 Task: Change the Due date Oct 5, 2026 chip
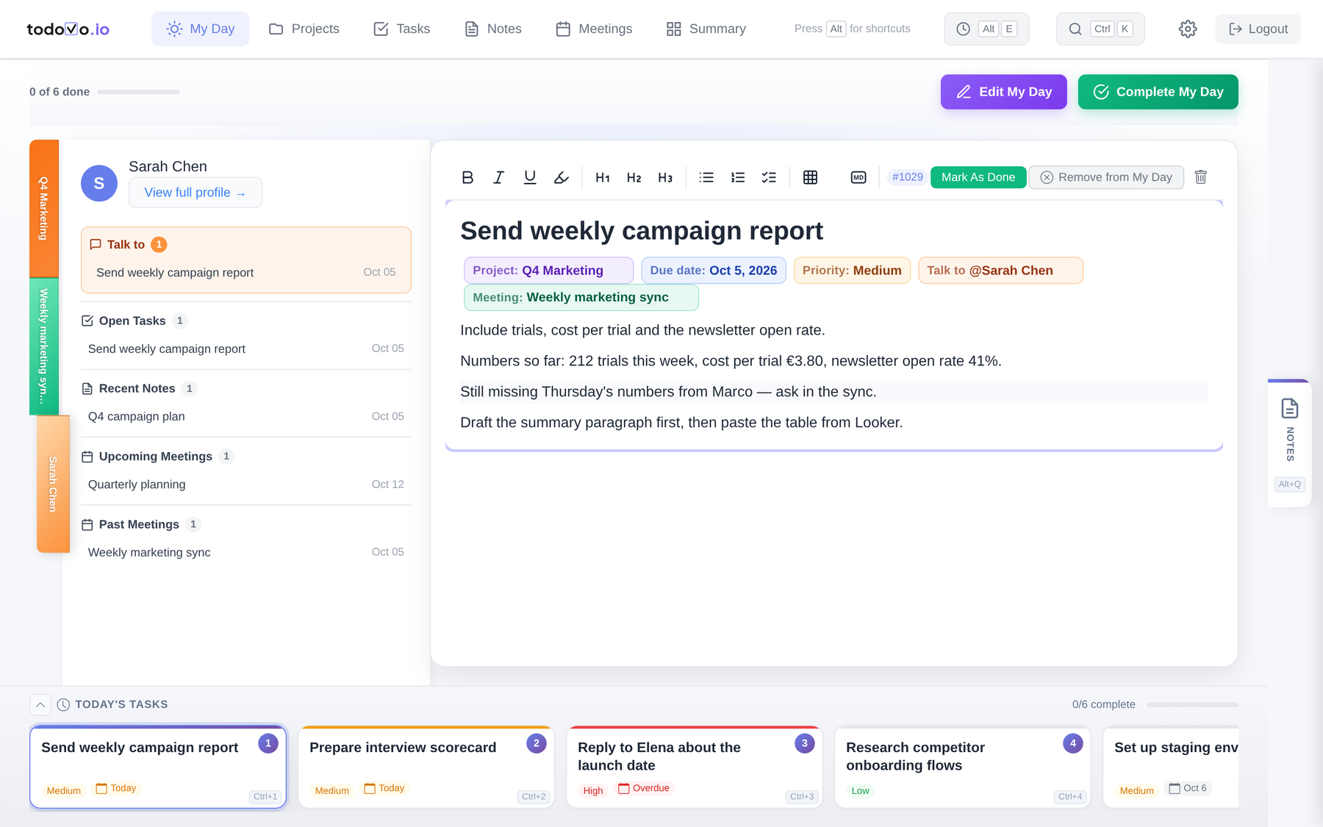pyautogui.click(x=714, y=271)
